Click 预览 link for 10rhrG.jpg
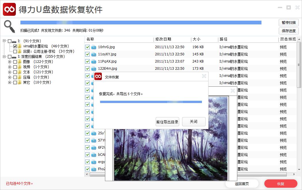 pyautogui.click(x=283, y=47)
